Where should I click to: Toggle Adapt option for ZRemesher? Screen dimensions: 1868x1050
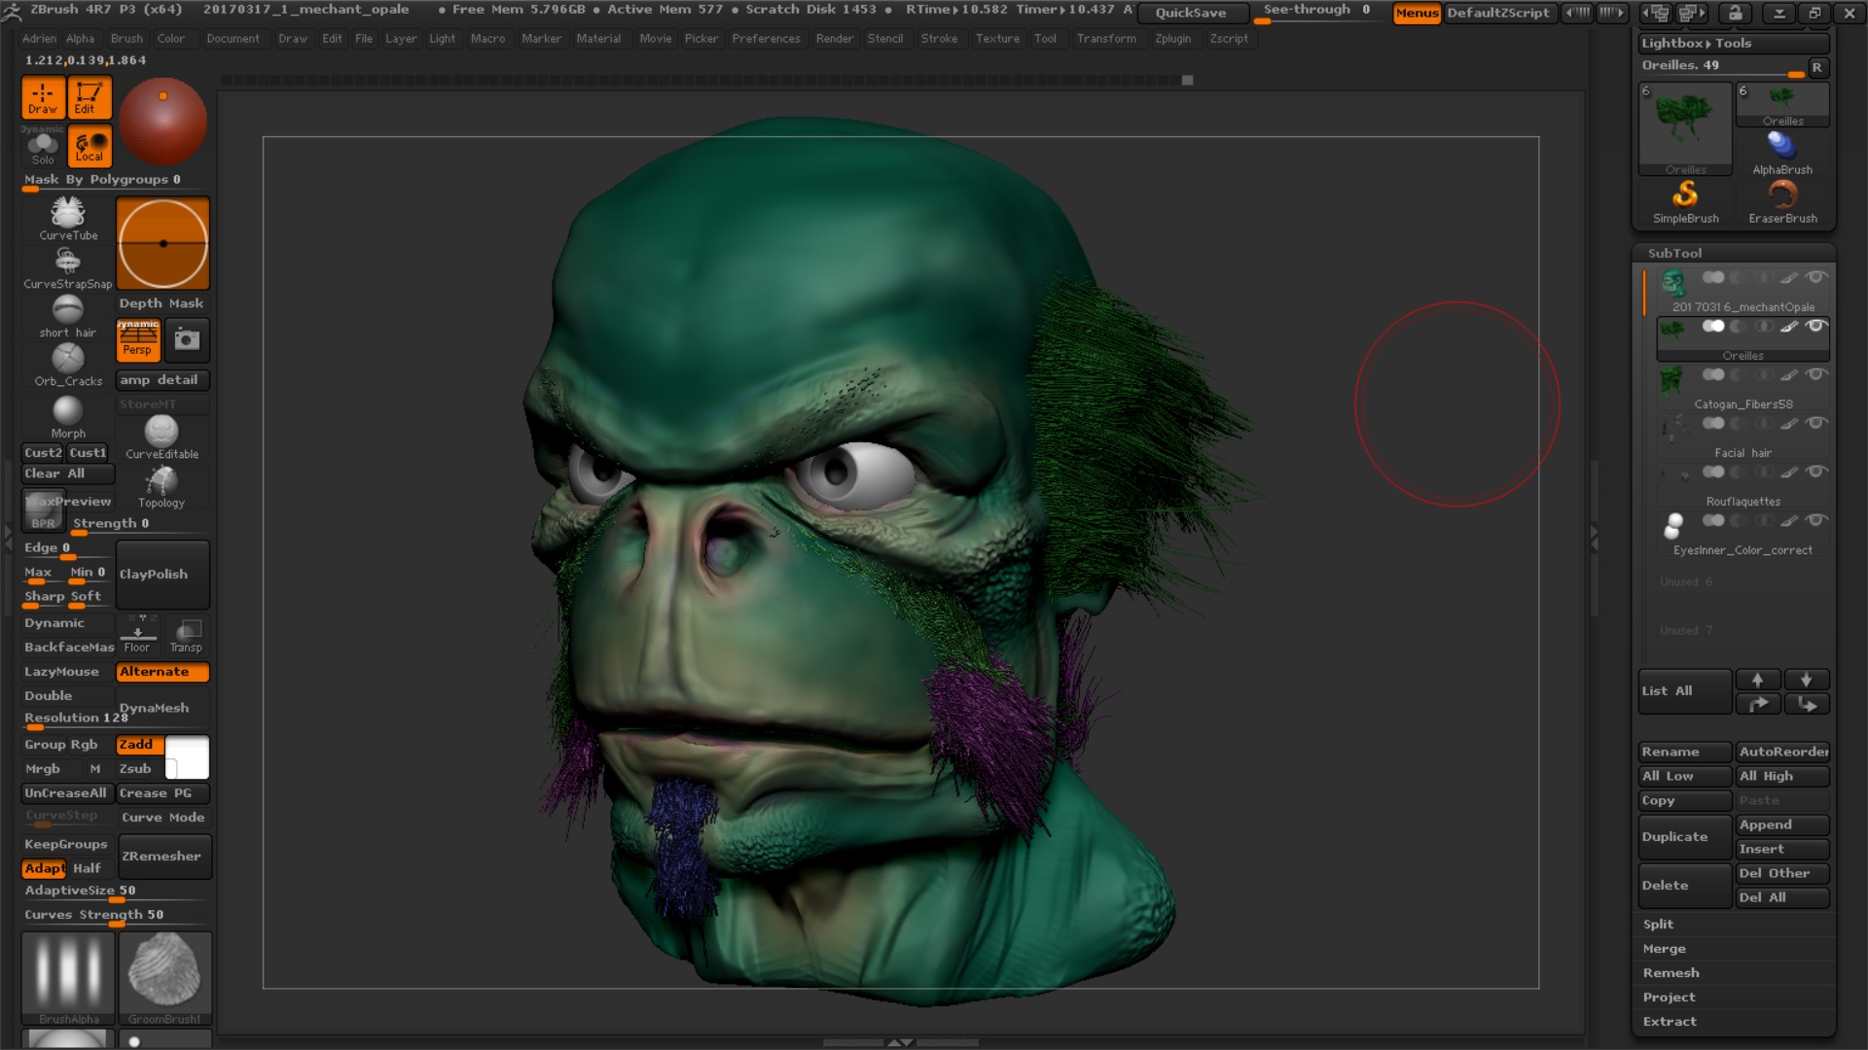click(x=45, y=868)
